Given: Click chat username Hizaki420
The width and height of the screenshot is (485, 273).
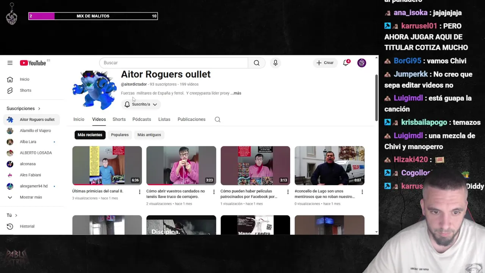Looking at the screenshot, I should pyautogui.click(x=410, y=160).
